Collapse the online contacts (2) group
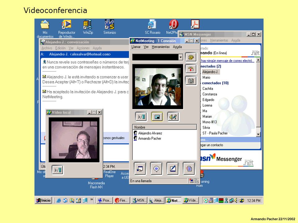 [x=210, y=66]
